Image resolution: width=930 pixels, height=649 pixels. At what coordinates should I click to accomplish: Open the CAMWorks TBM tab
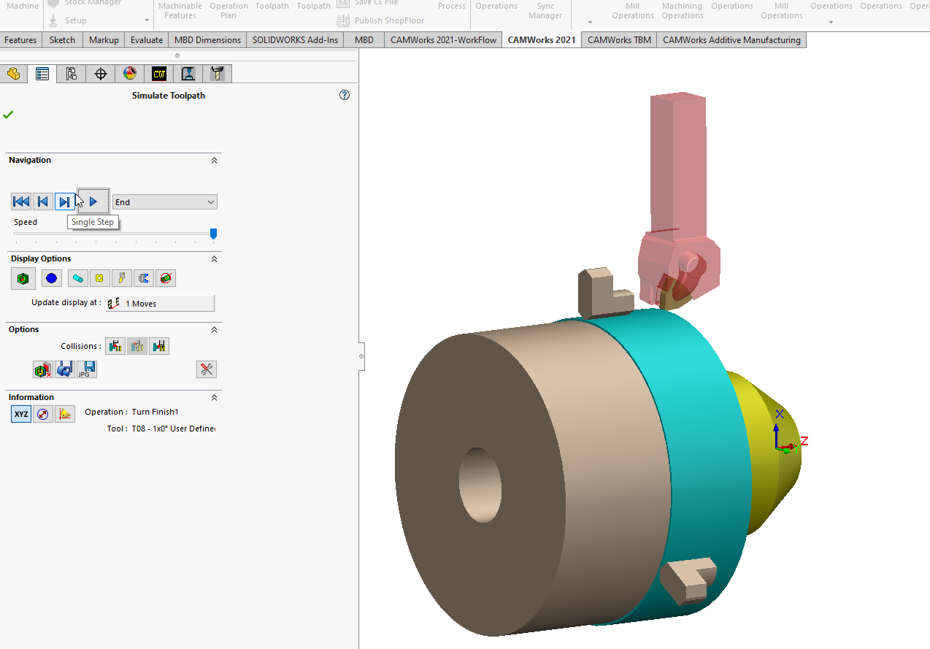pos(619,40)
